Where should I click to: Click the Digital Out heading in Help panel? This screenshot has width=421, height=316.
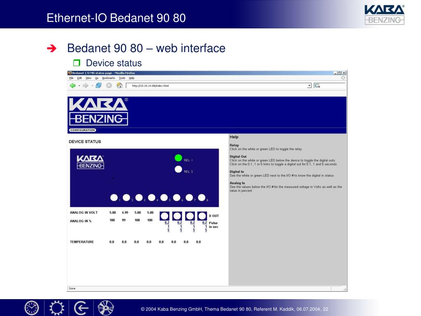pos(238,156)
